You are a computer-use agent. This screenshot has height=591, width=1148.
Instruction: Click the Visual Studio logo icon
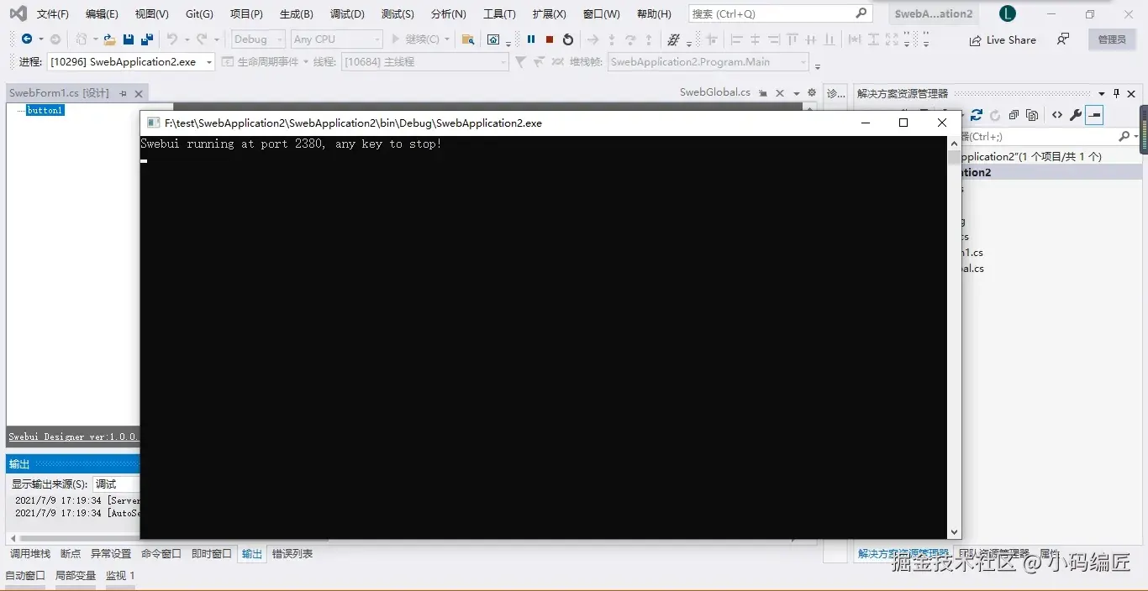(x=18, y=13)
